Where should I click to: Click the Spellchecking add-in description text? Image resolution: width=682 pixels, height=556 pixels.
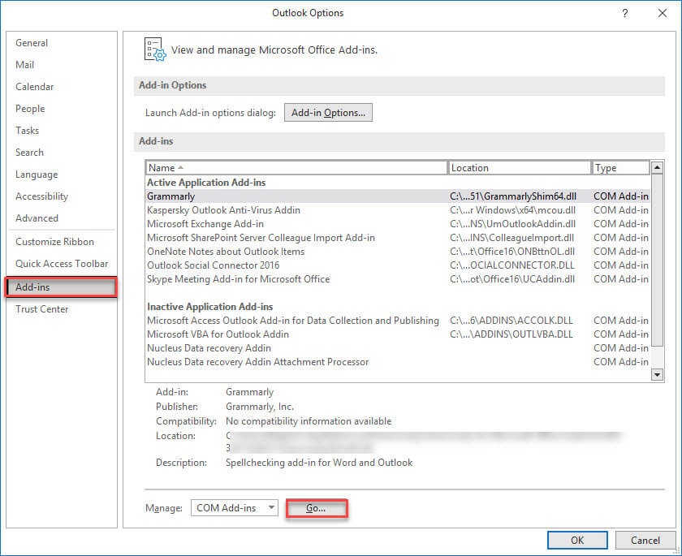tap(319, 463)
